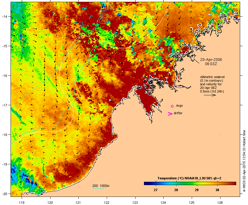This screenshot has height=205, width=248.
Task: Click the 30 tick label on color bar
Action: pos(217,190)
